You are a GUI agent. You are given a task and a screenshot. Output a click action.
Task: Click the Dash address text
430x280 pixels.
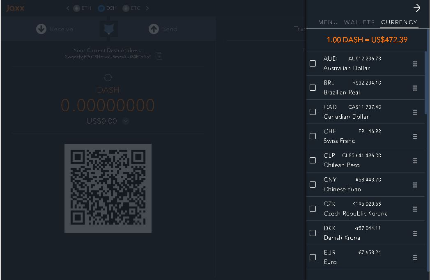[x=108, y=57]
